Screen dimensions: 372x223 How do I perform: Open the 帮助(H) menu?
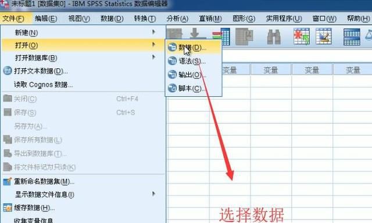click(358, 19)
